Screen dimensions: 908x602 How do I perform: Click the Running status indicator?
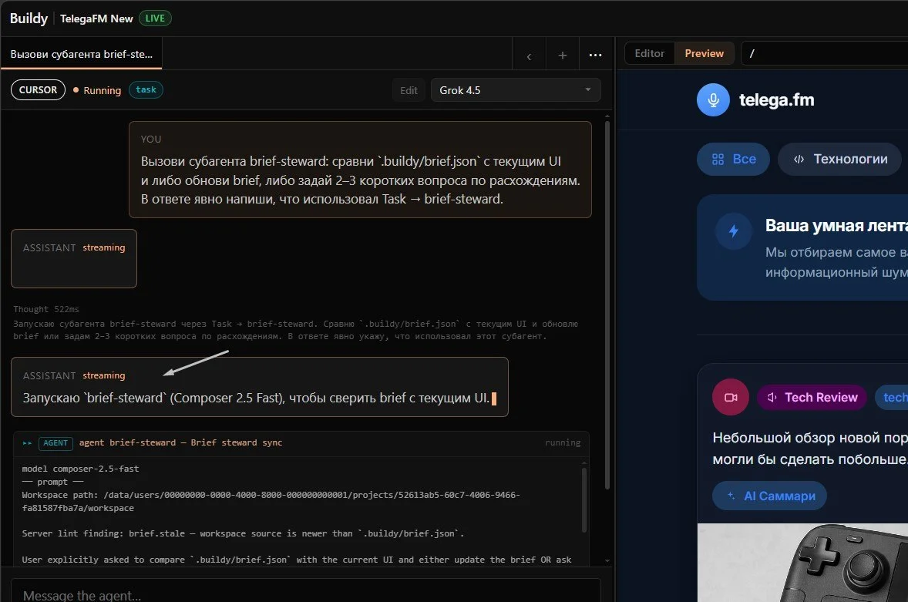click(97, 90)
